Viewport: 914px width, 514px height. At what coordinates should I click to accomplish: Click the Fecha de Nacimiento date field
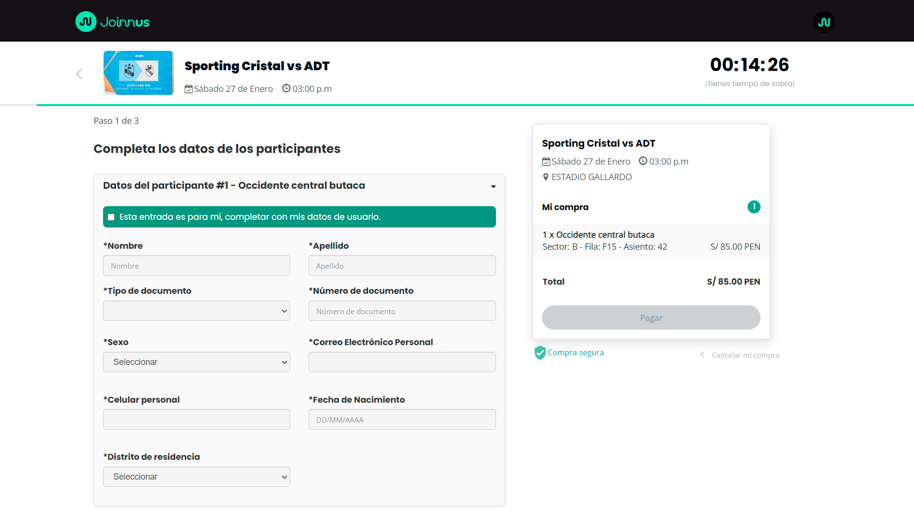(x=402, y=420)
